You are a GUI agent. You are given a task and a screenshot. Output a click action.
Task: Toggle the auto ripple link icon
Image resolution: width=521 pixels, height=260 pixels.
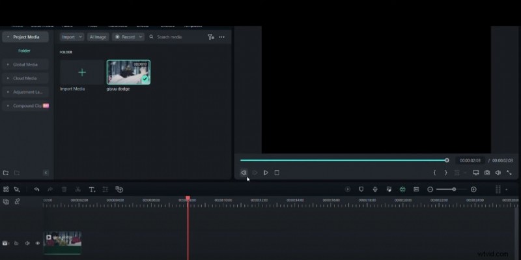[x=18, y=201]
